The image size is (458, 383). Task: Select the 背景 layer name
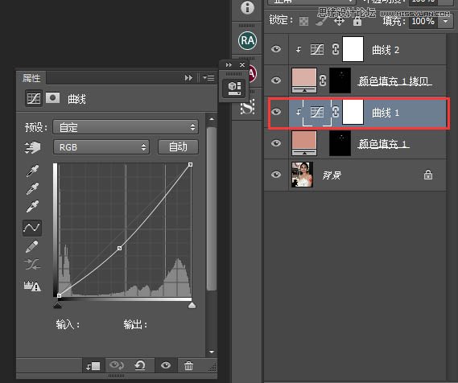332,175
